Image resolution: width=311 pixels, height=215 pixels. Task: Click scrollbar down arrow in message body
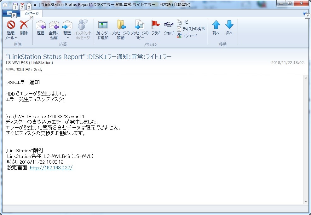pos(306,202)
